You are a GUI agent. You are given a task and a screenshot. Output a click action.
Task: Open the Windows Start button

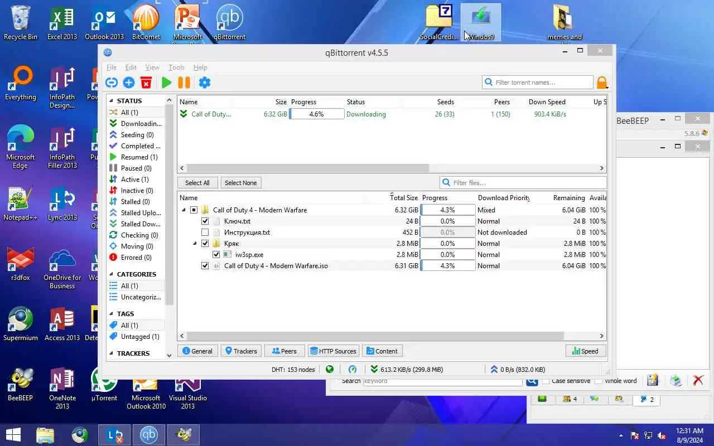(x=13, y=434)
